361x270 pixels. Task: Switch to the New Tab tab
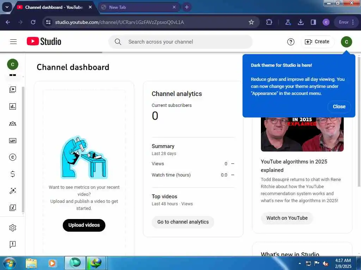click(x=139, y=7)
